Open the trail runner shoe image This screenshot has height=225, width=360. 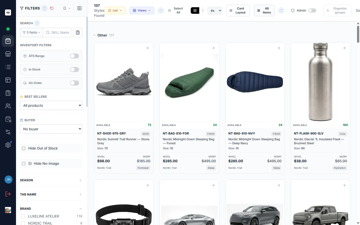(x=124, y=82)
